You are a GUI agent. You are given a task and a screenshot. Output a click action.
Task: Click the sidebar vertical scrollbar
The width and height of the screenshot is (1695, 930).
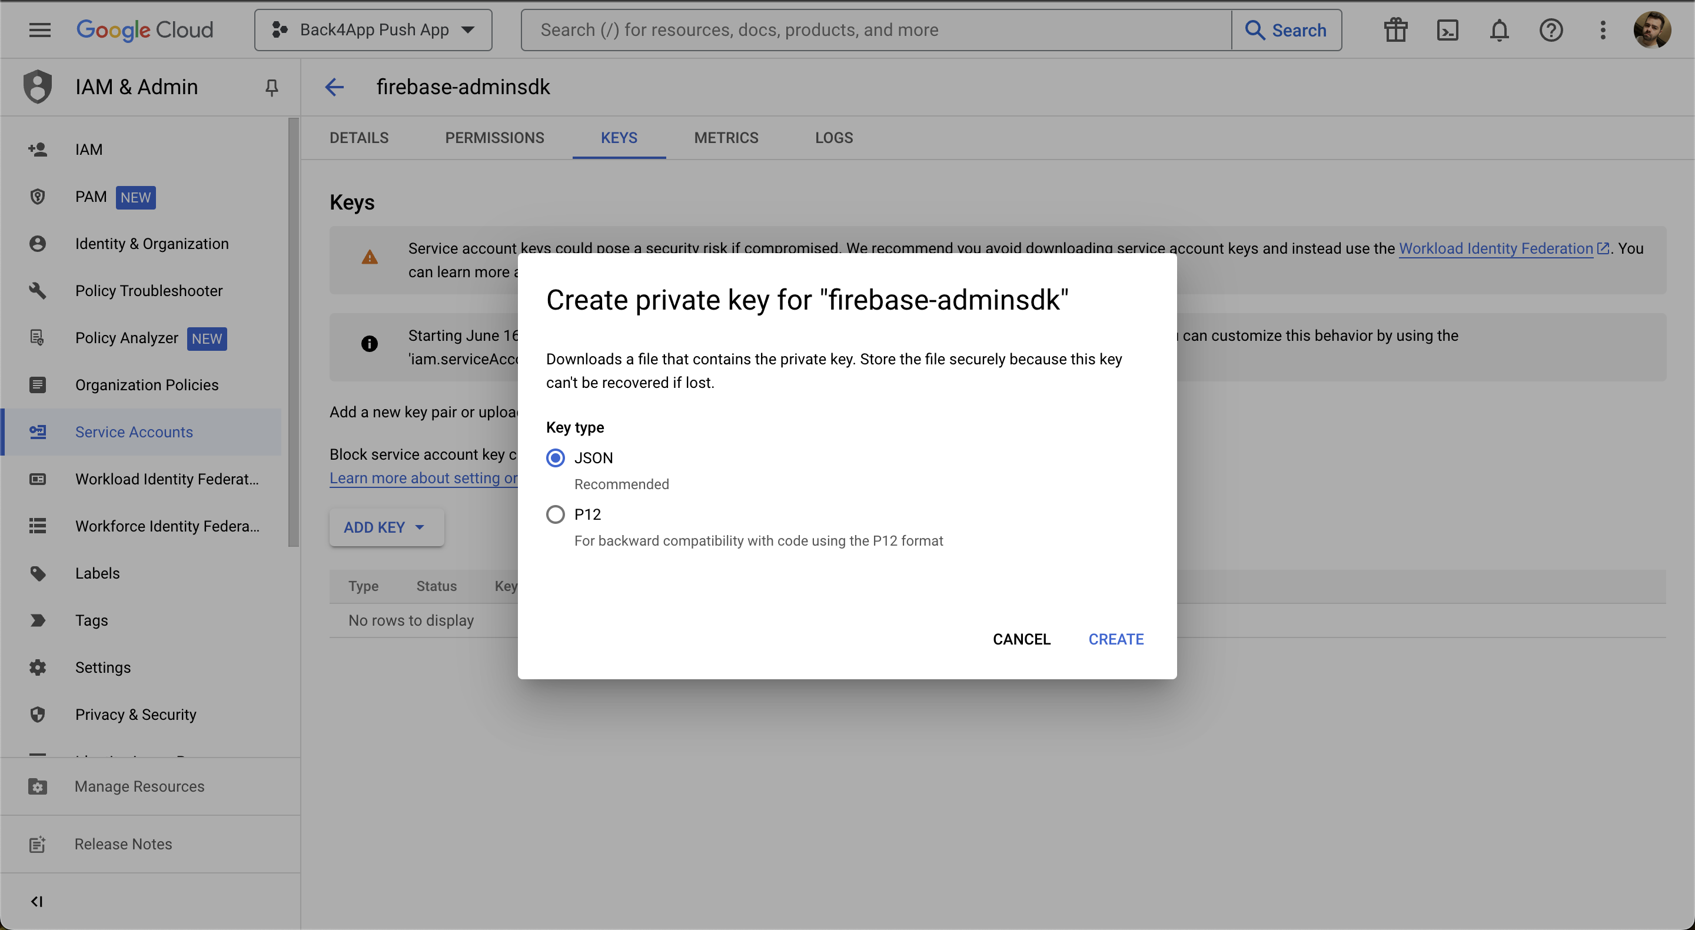click(x=294, y=333)
